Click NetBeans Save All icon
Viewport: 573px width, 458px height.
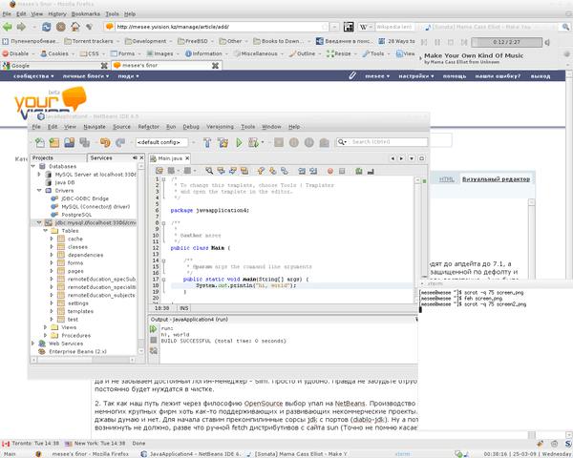[85, 142]
